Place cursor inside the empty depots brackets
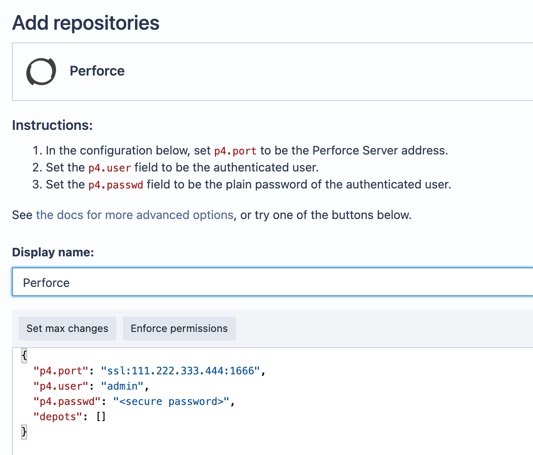This screenshot has width=533, height=455. click(x=101, y=417)
